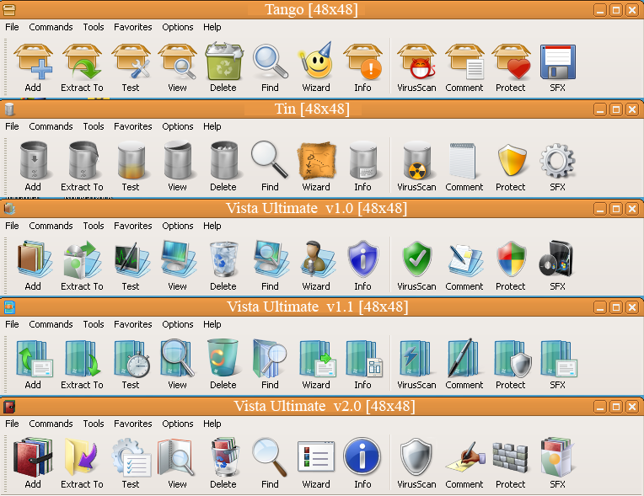Click Info icon in Tango toolbar

(x=362, y=61)
